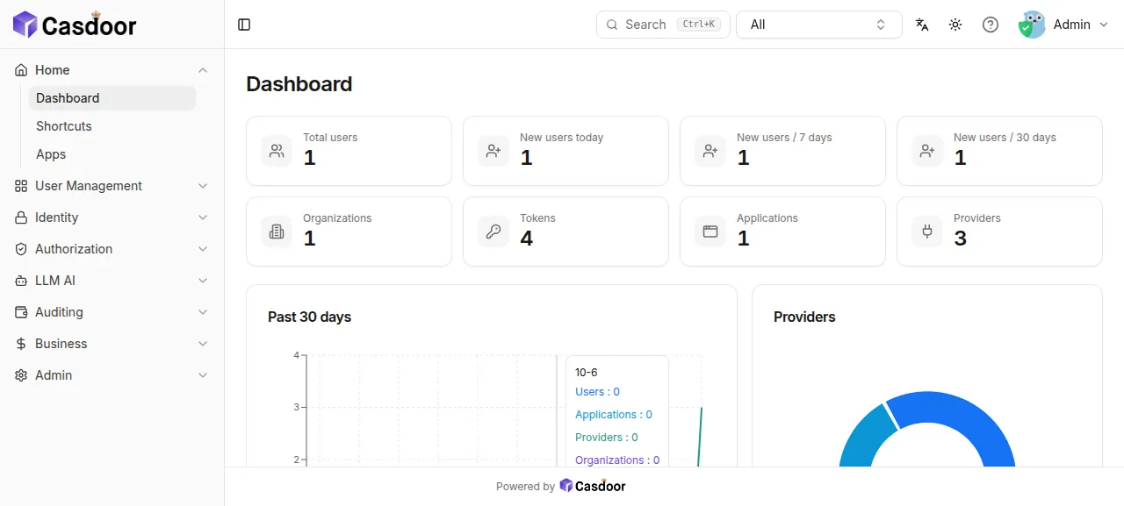Expand the LLM AI section chevron

click(203, 281)
